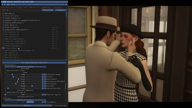
Task: Check Enable Bloom Color Temp (K)
Action: pos(5,92)
